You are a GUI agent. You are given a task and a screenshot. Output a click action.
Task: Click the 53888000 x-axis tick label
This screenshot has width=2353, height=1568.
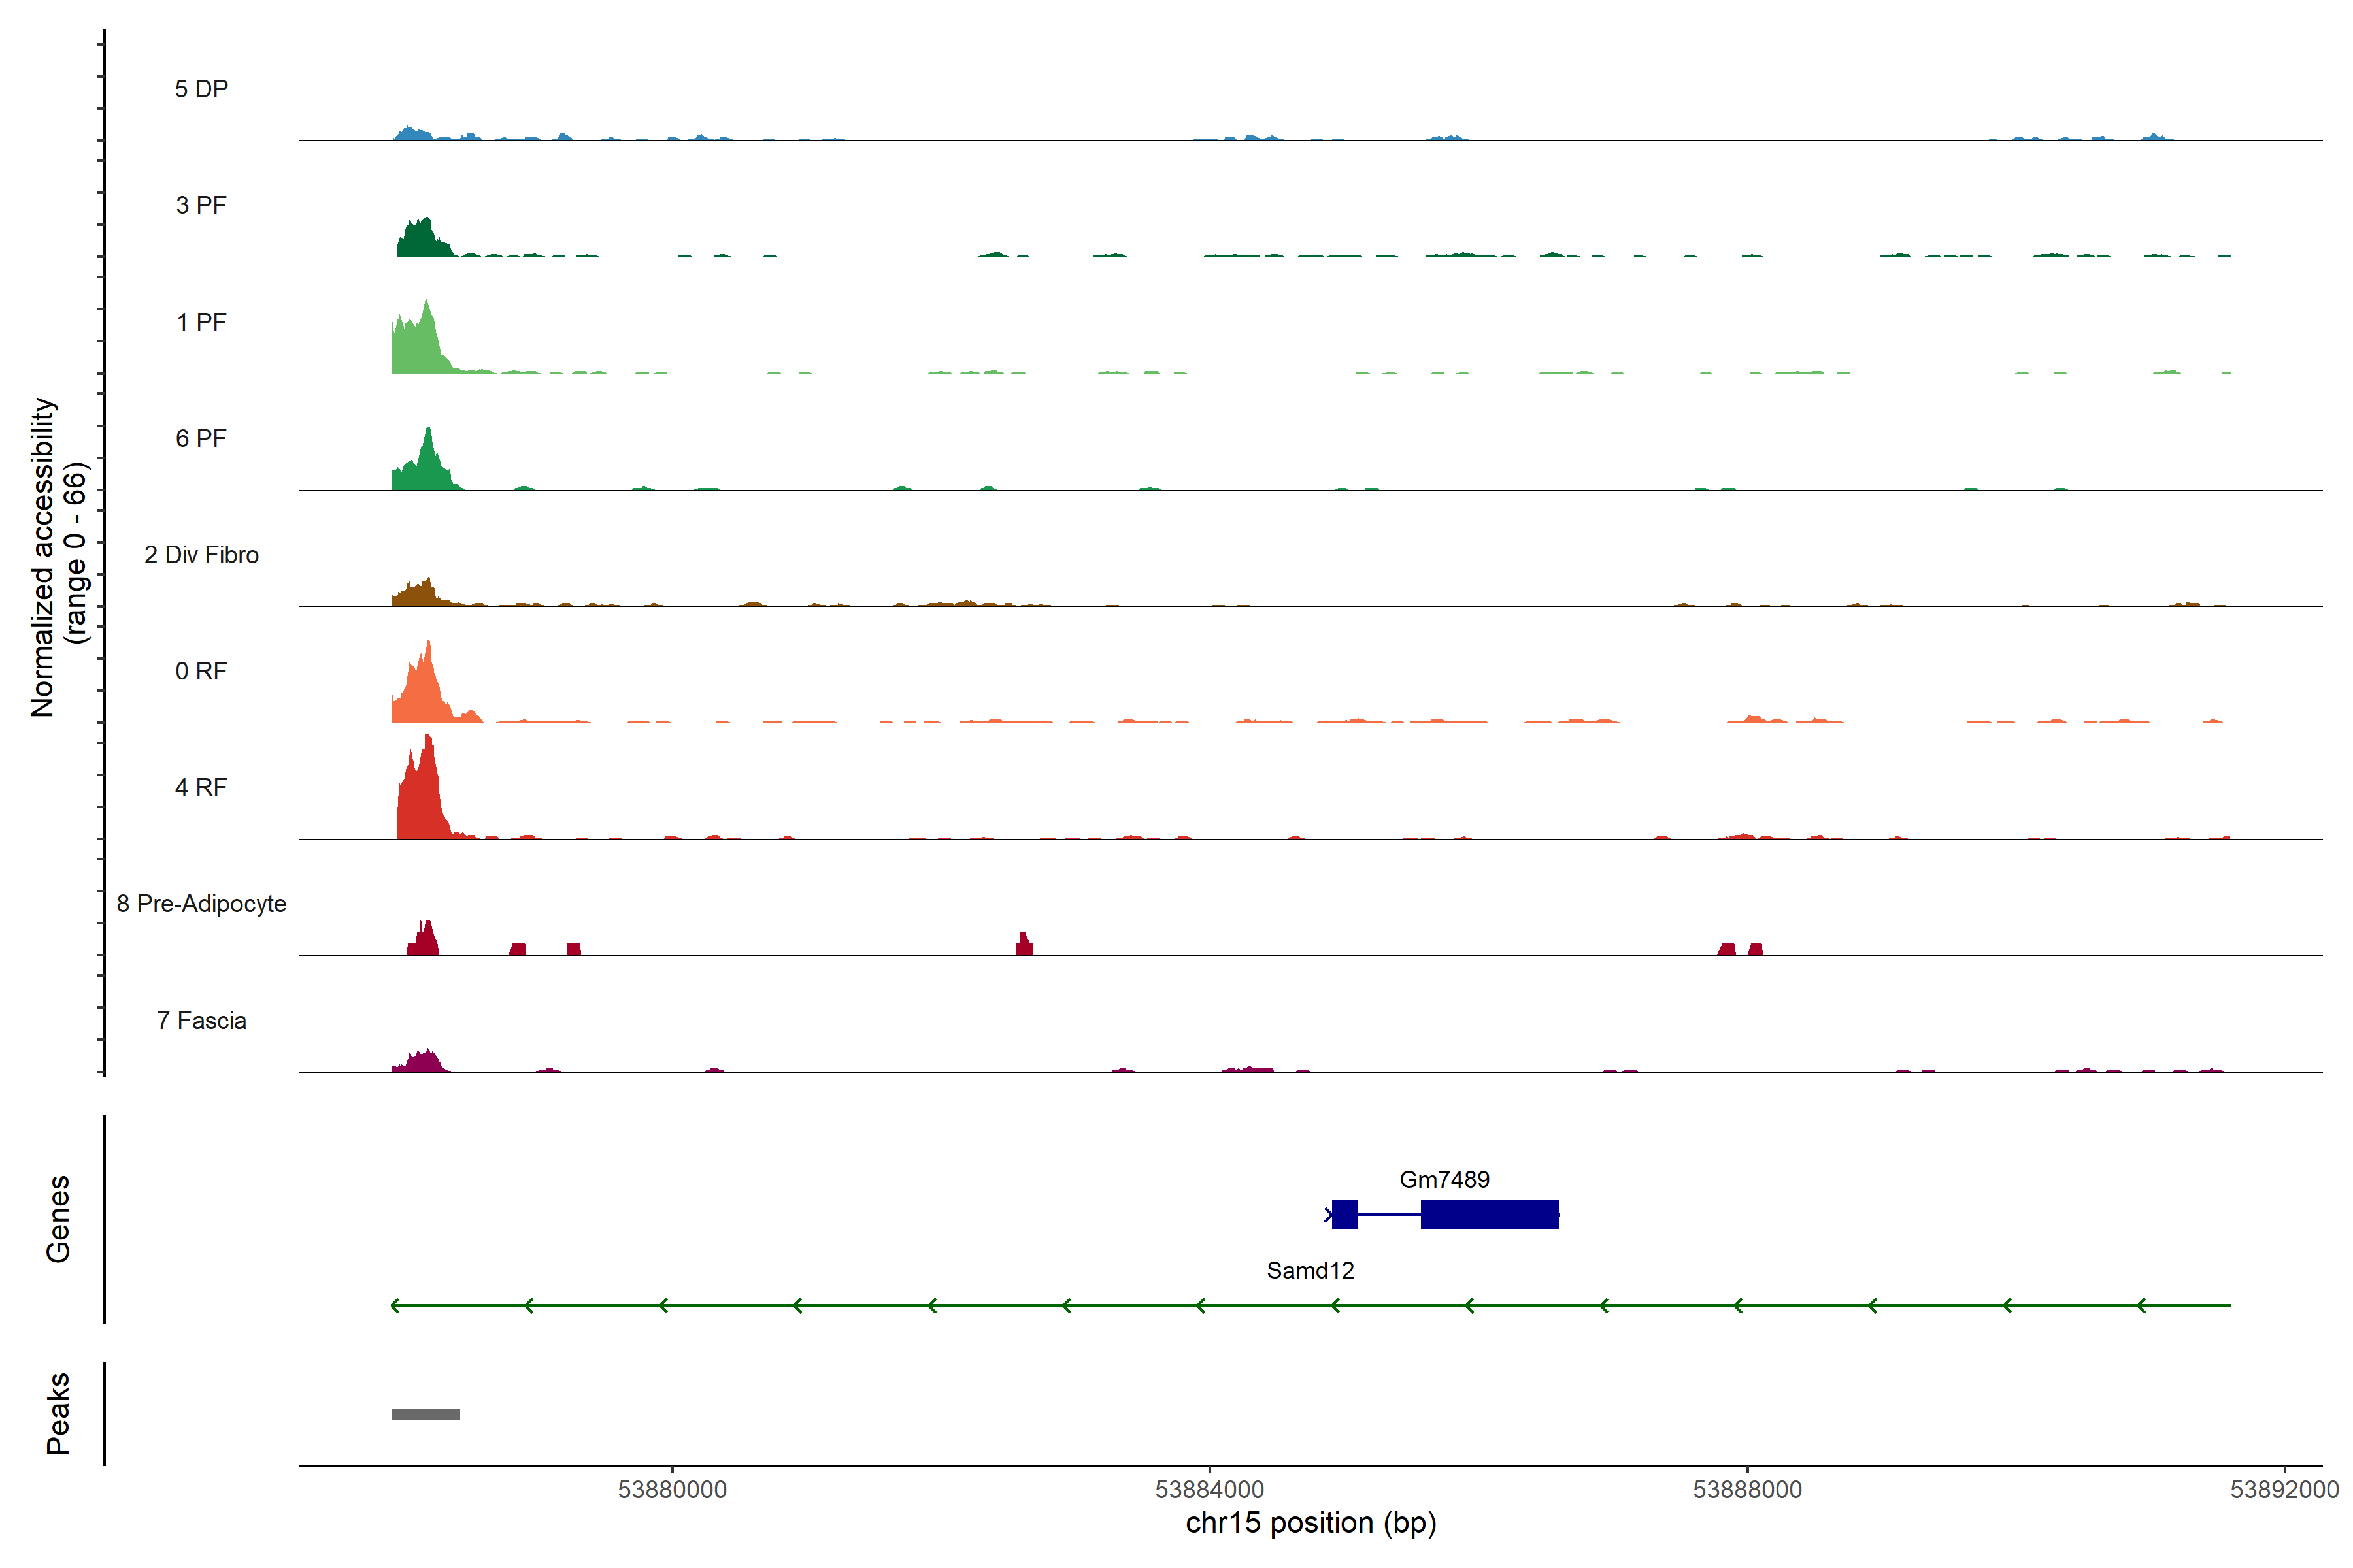click(x=1746, y=1489)
